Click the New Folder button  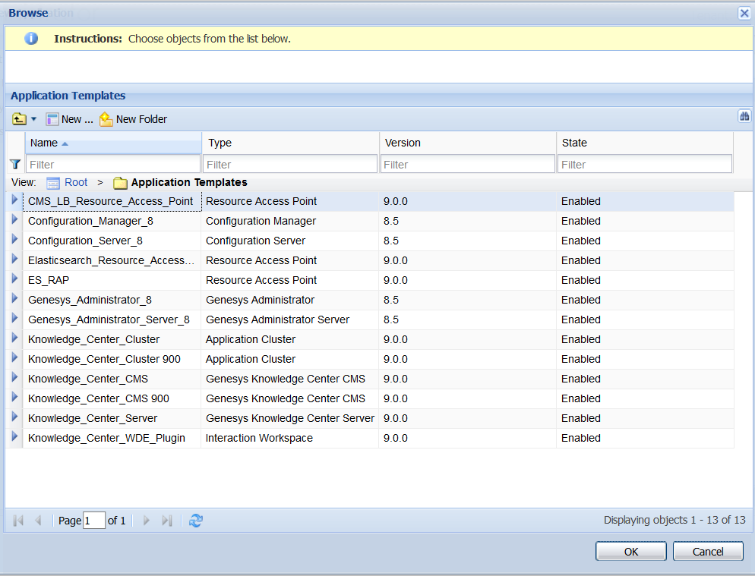tap(134, 119)
